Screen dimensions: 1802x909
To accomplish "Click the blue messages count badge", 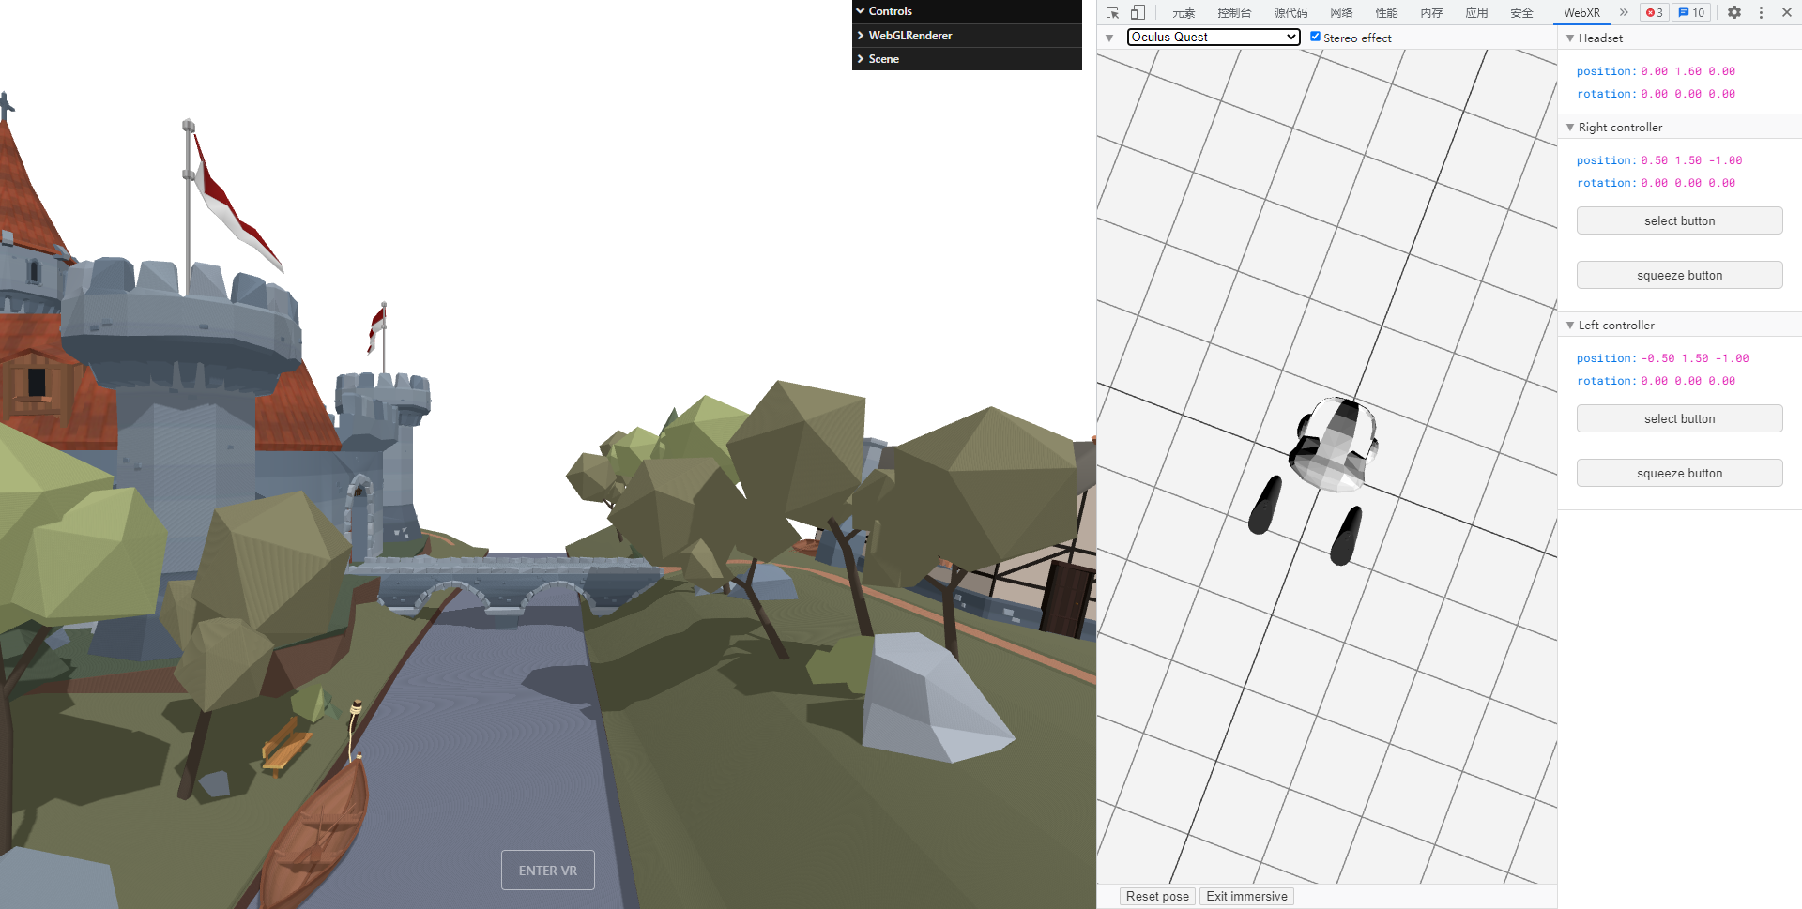I will point(1691,12).
